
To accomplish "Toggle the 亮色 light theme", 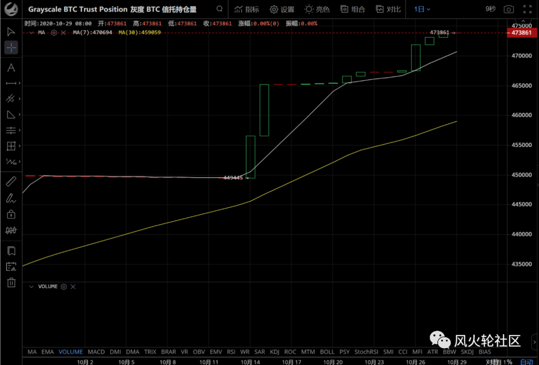I will [x=317, y=9].
